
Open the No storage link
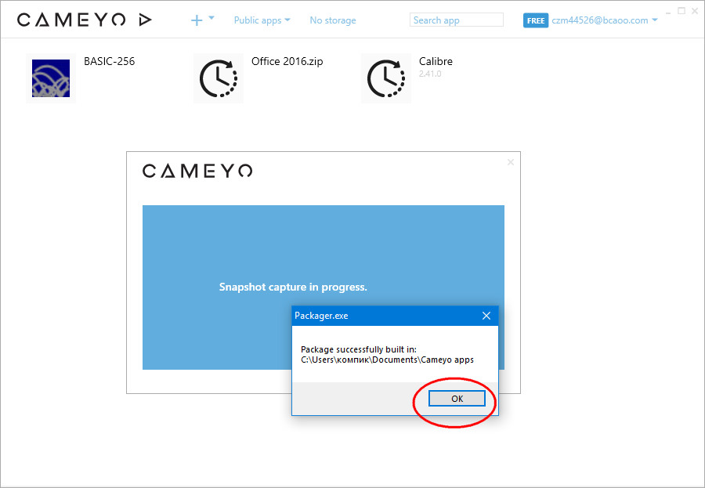[333, 20]
